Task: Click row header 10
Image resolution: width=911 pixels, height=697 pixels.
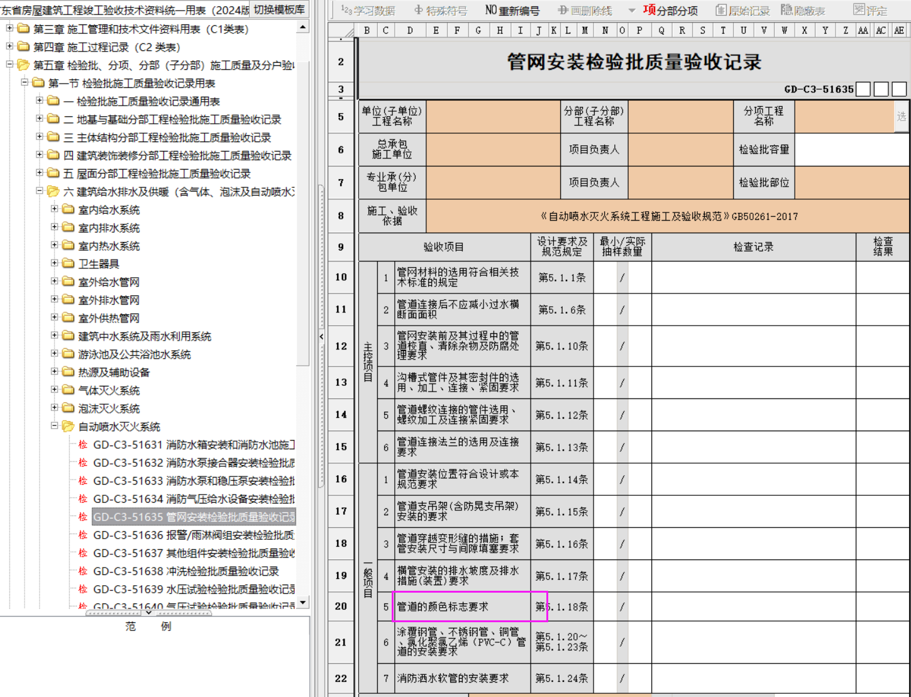Action: 341,277
